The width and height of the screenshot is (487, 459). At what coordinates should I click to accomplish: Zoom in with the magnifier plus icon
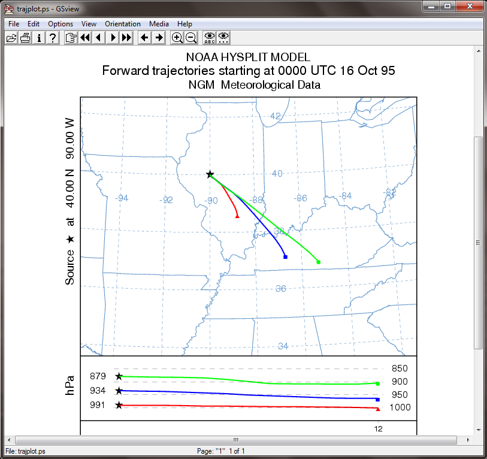click(177, 38)
